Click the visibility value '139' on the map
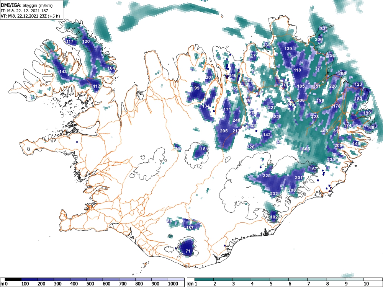 288,49
